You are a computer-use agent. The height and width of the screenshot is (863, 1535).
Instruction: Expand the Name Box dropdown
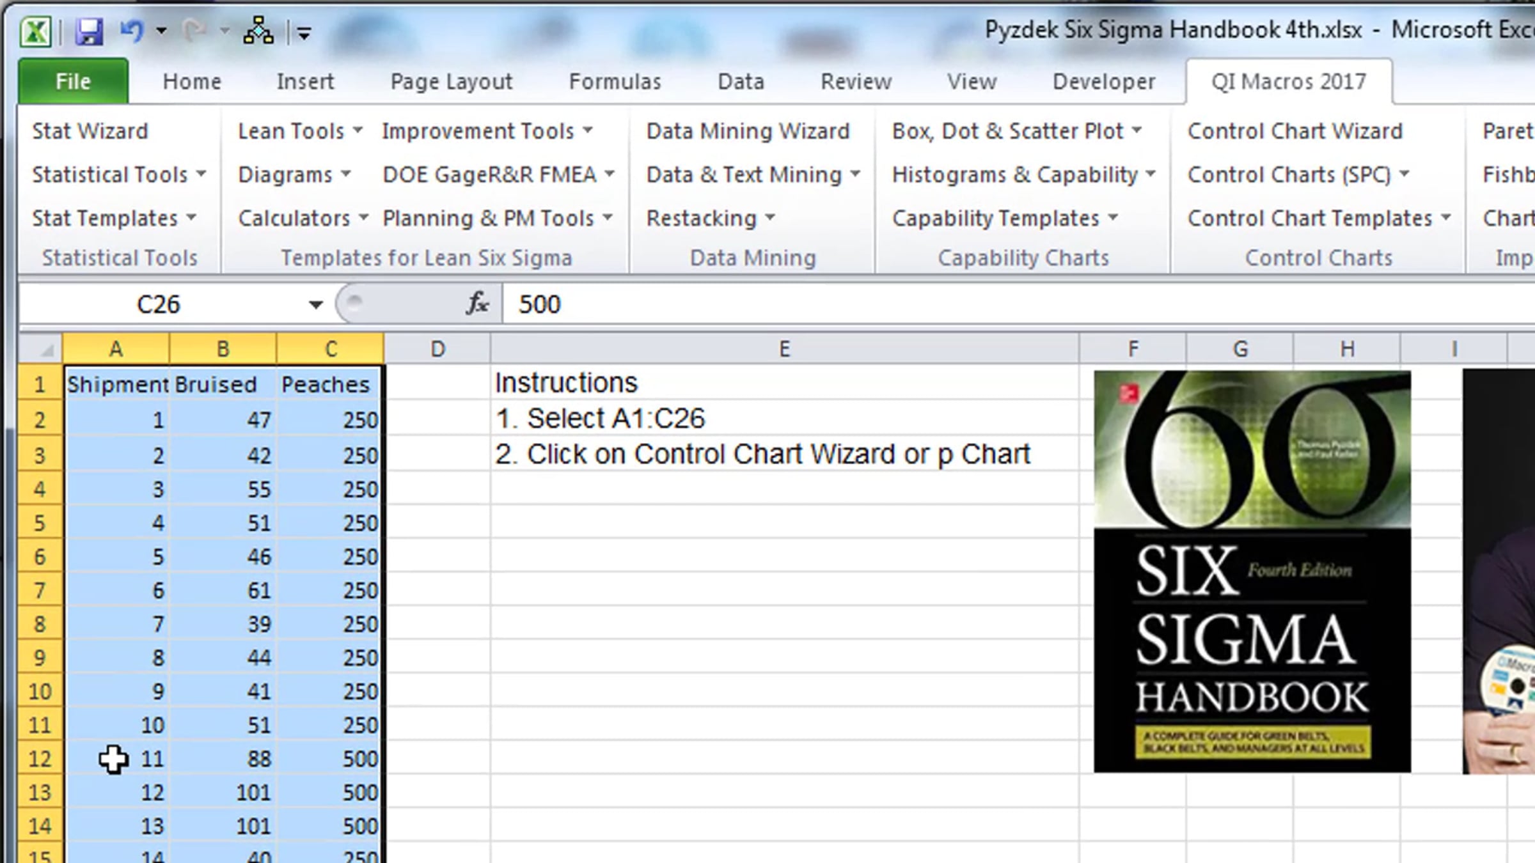click(x=315, y=304)
